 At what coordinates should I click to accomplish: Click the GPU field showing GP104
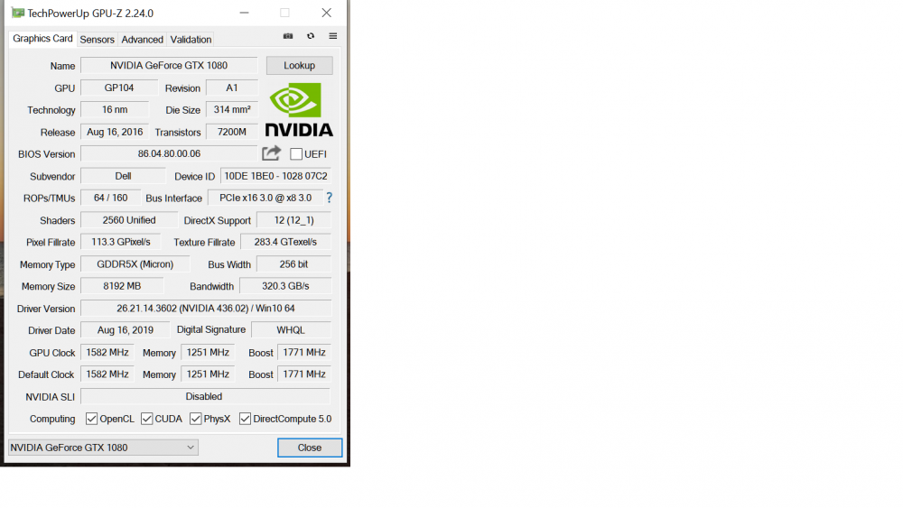pyautogui.click(x=119, y=88)
